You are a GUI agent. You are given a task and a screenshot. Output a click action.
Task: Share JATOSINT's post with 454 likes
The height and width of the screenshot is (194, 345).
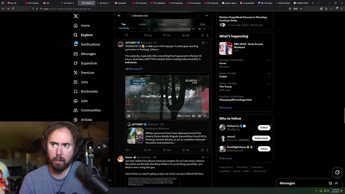coord(207,150)
